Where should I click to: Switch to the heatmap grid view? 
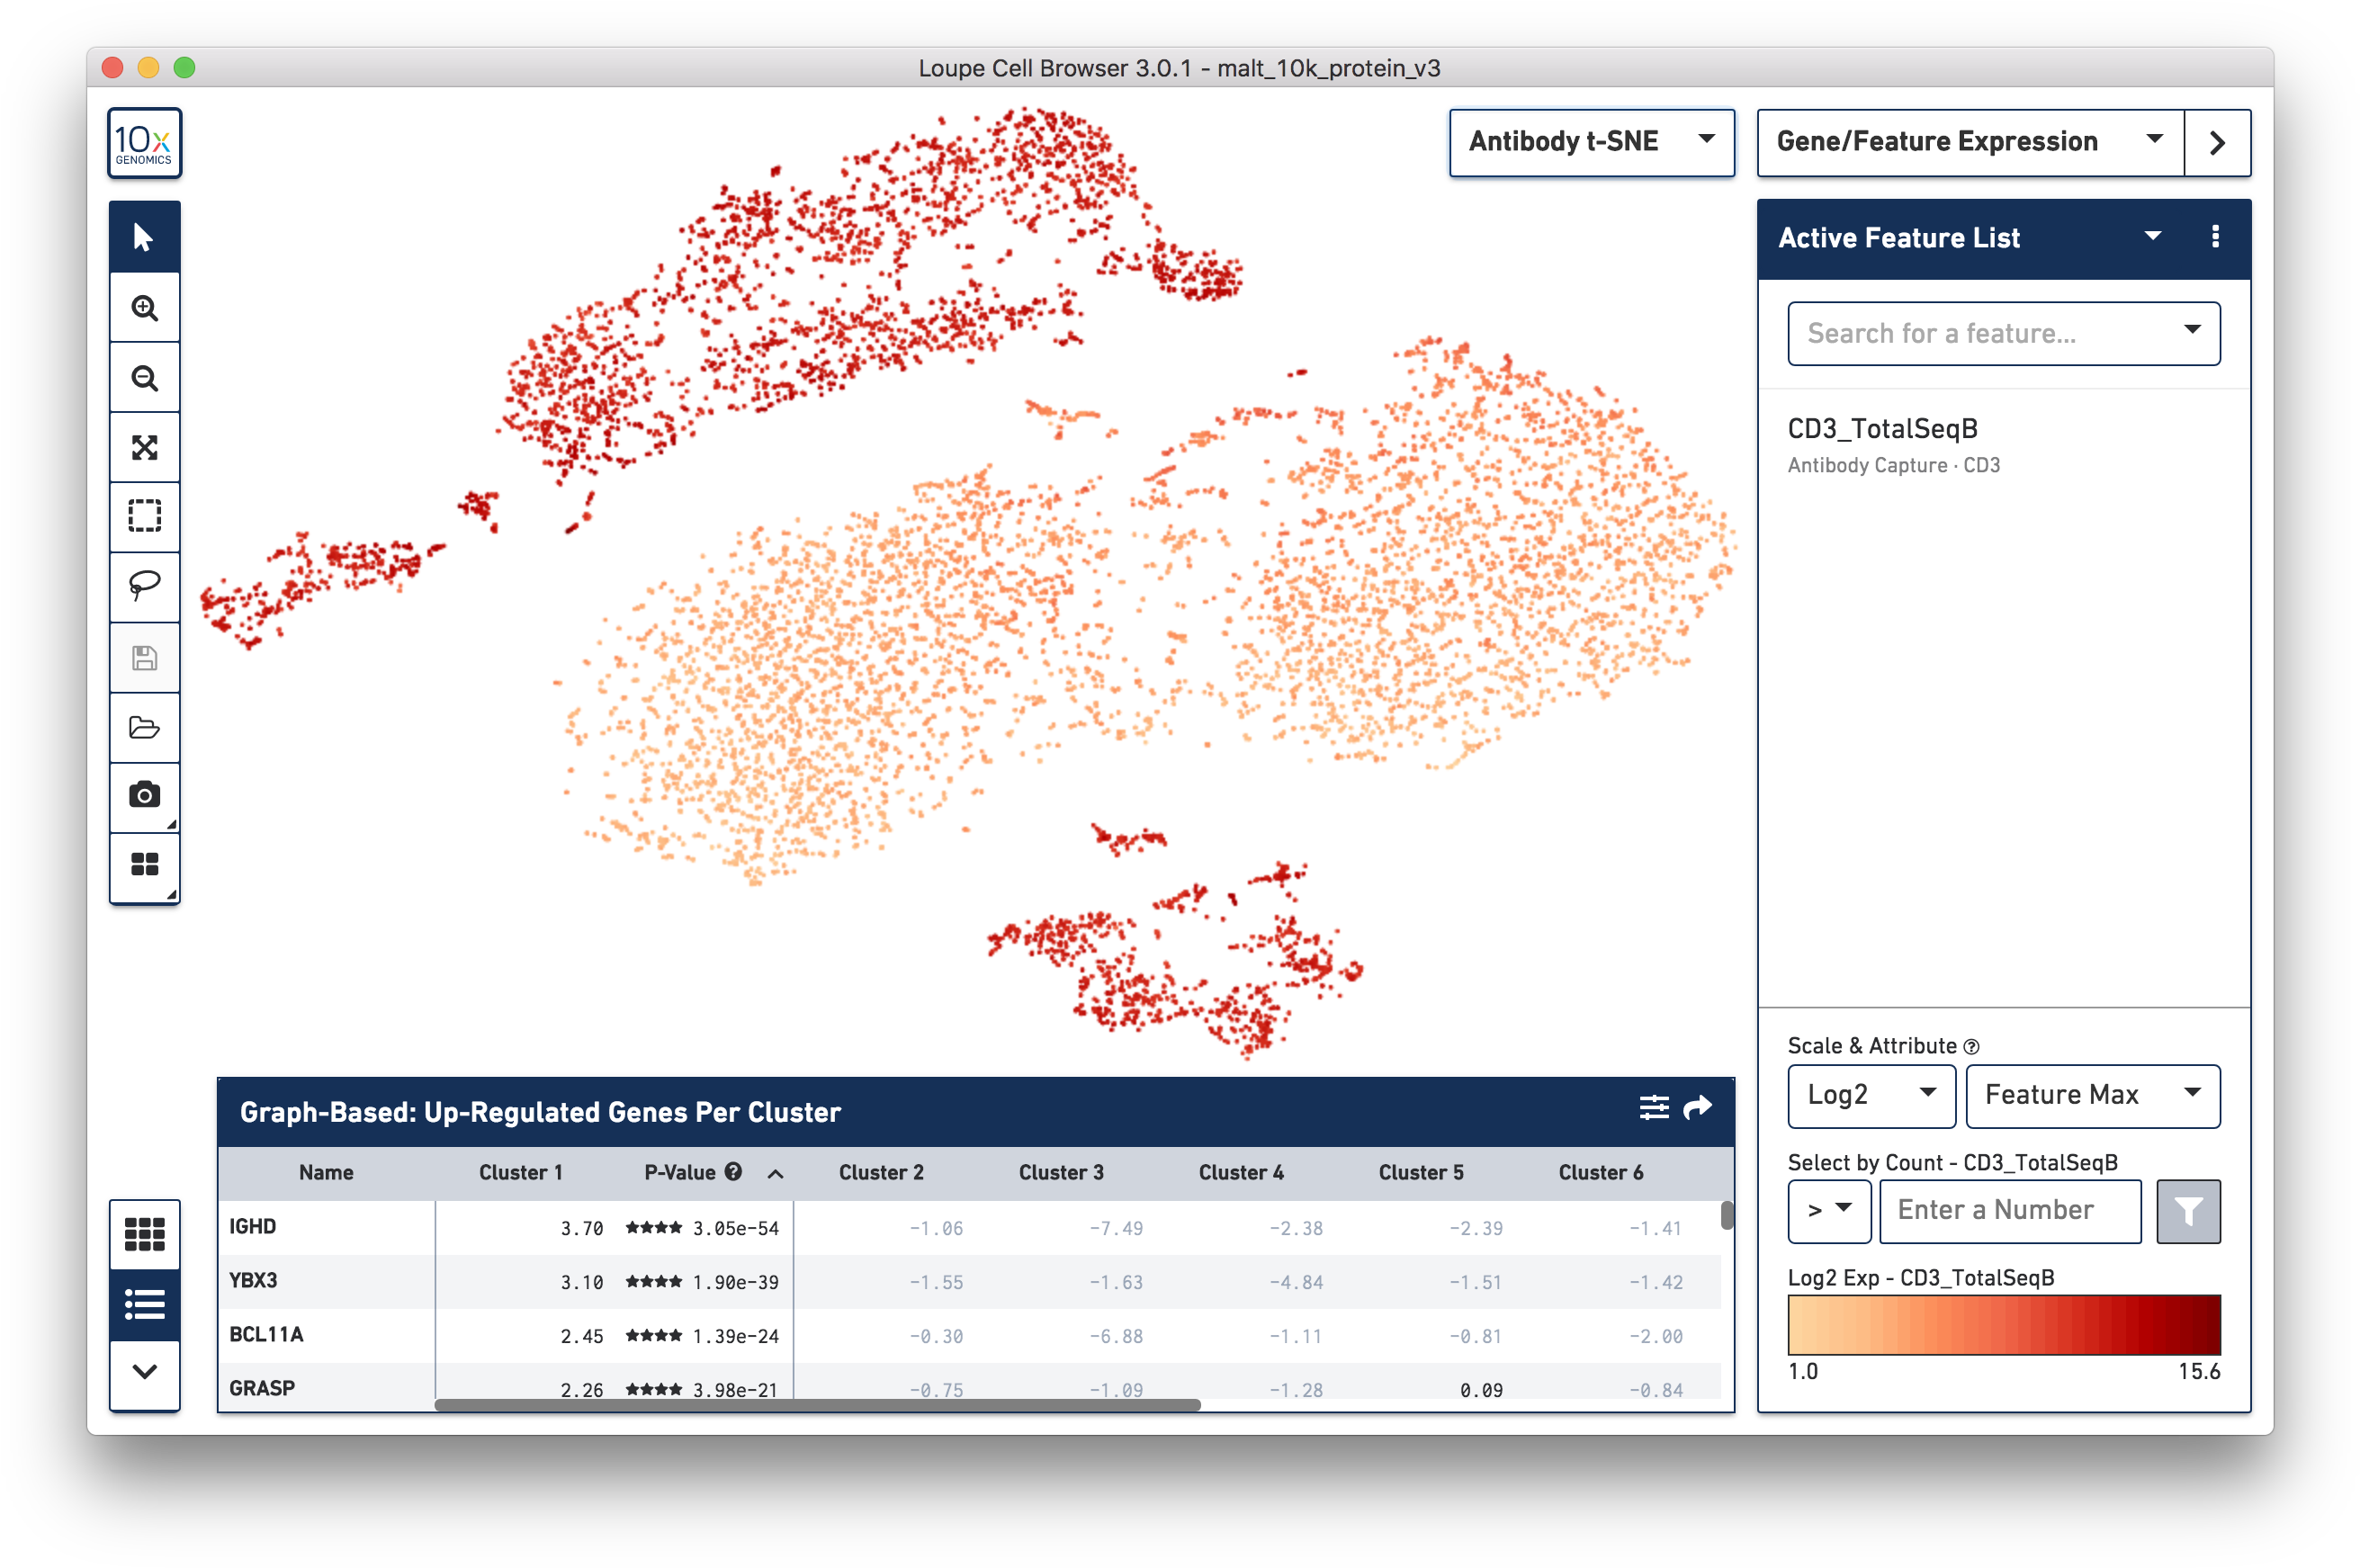144,1234
